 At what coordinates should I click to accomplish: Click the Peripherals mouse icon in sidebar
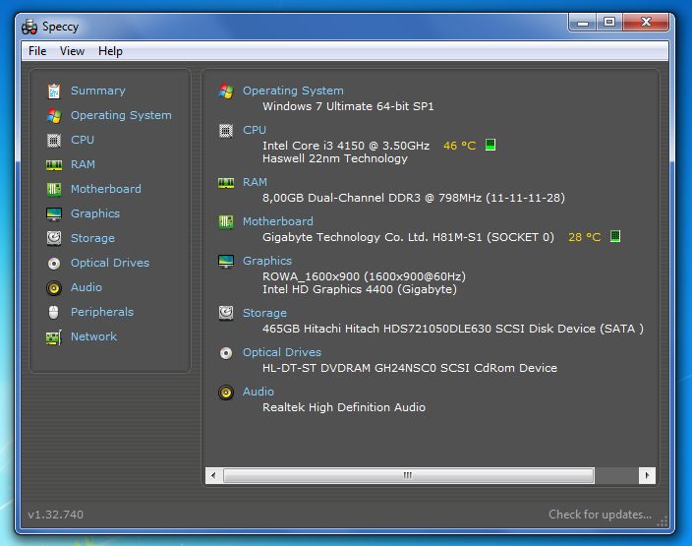pos(53,312)
